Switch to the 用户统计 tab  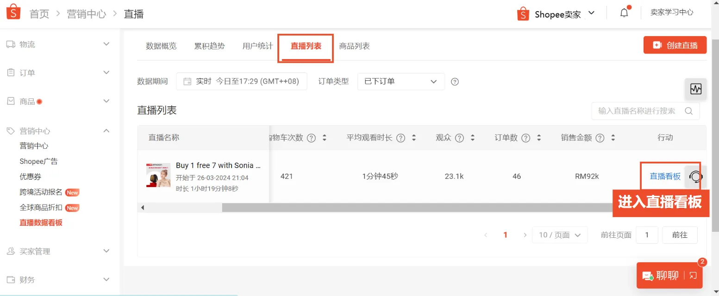257,46
